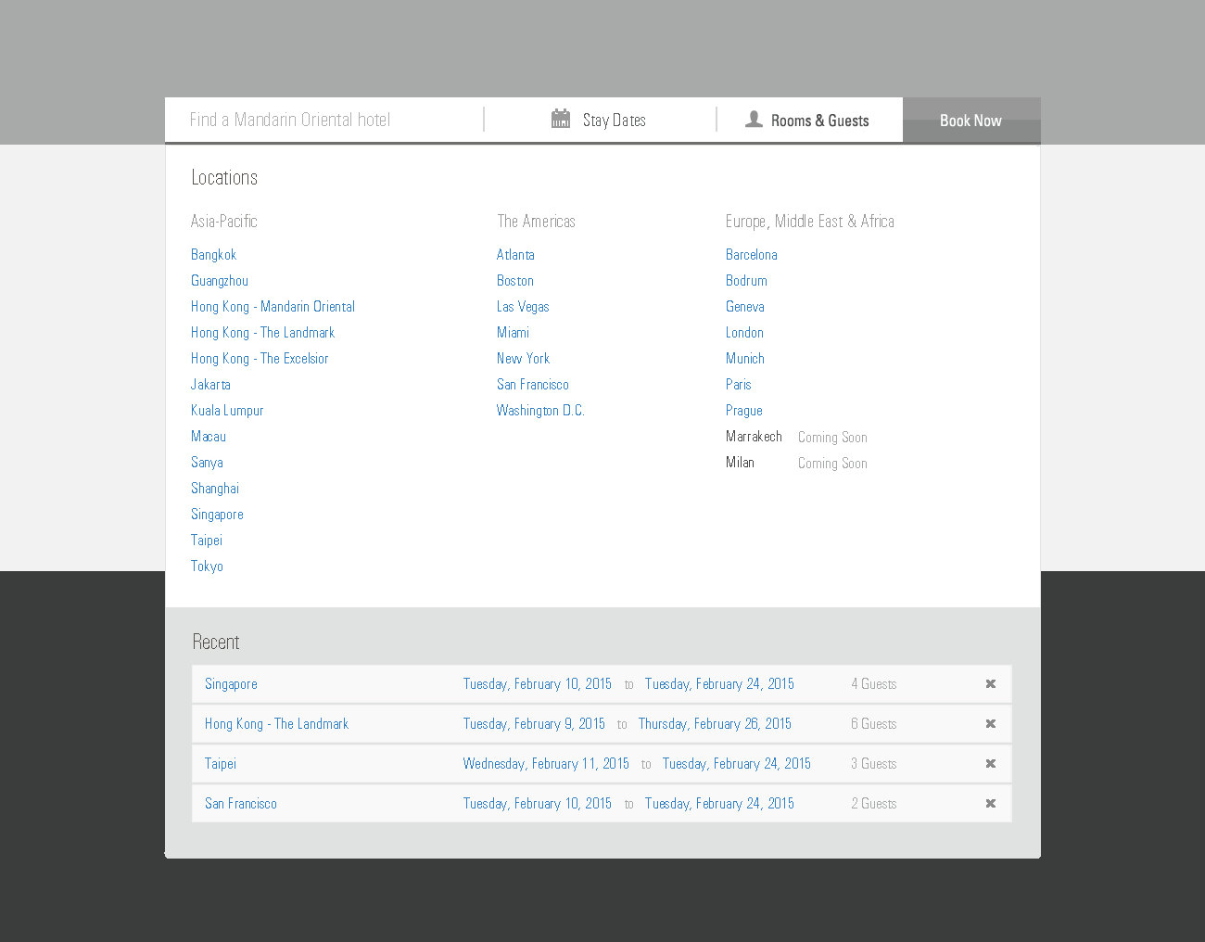Choose the Bodrum location
The width and height of the screenshot is (1205, 942).
point(746,281)
